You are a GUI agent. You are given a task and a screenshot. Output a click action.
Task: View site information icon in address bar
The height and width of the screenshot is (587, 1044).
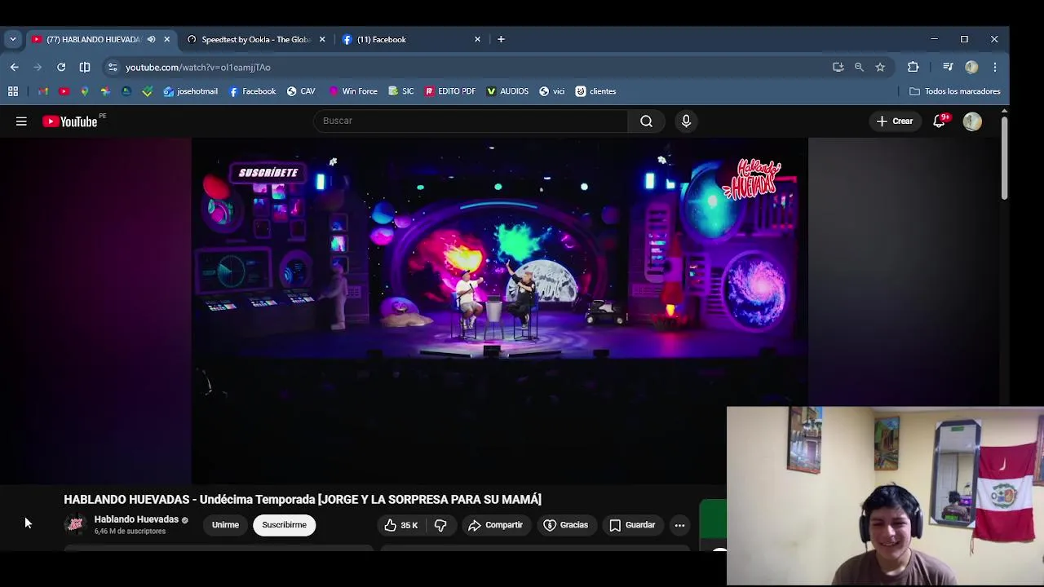tap(113, 67)
